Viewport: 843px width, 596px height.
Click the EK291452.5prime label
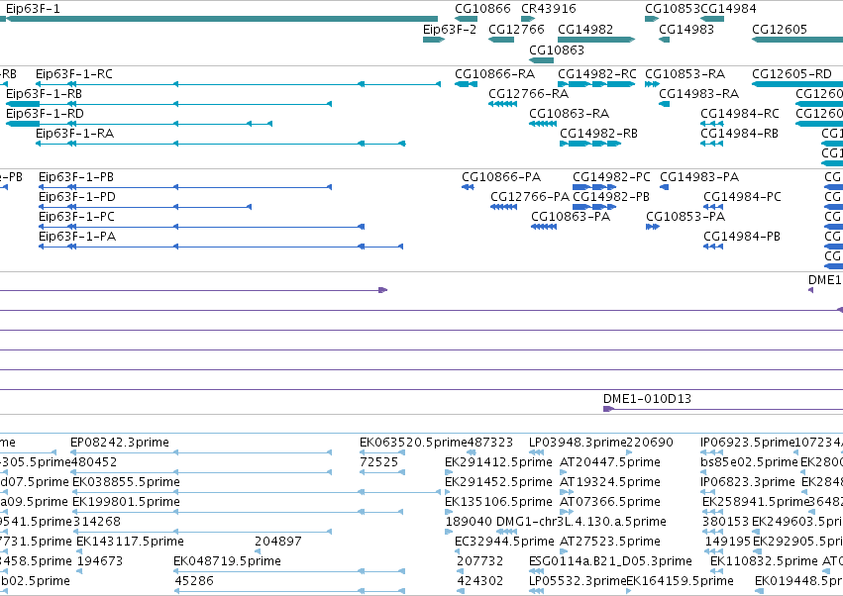498,482
